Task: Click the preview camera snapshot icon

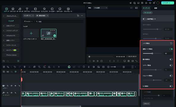Action: click(x=129, y=61)
